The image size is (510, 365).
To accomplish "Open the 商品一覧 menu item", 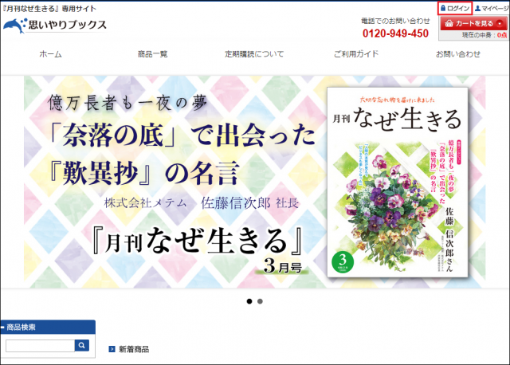I will tap(152, 54).
